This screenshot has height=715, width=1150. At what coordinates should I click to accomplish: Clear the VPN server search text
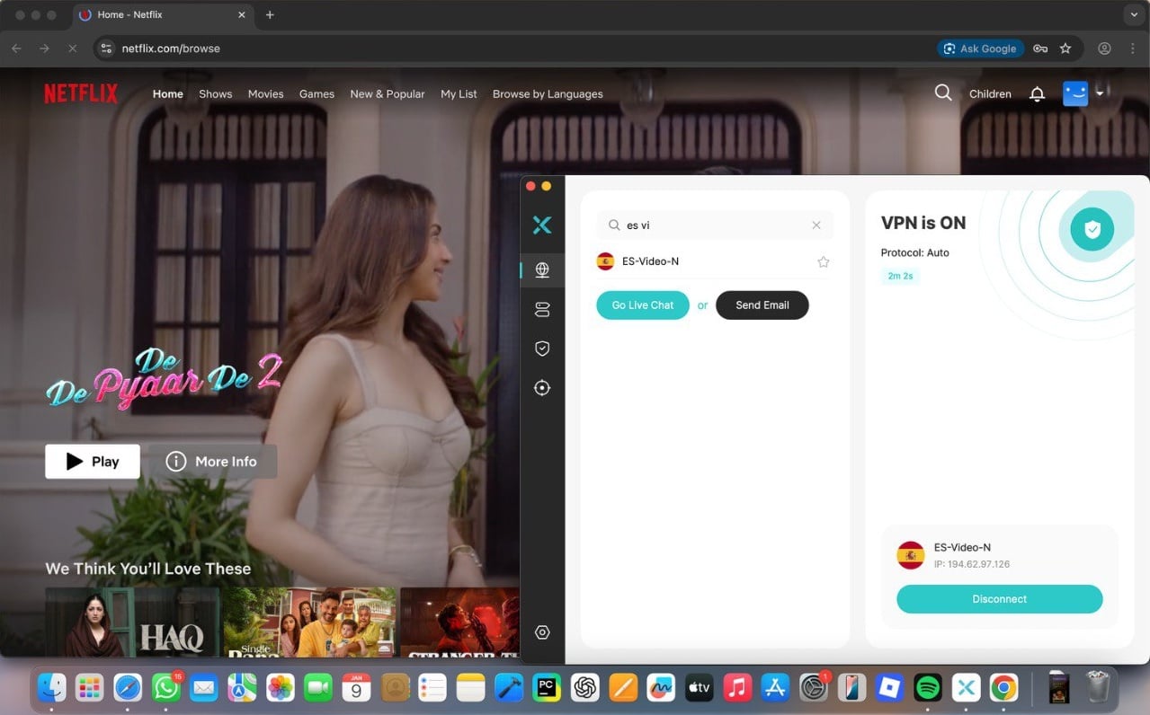816,225
